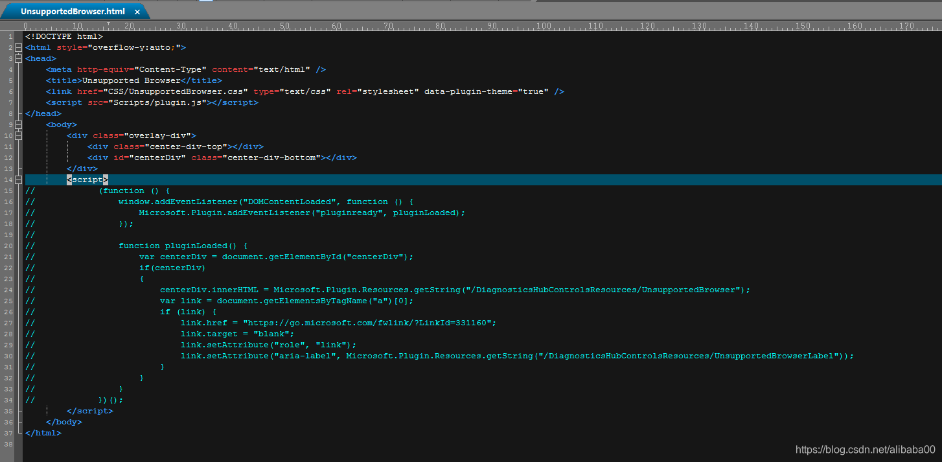Click line number 38 in the gutter

pyautogui.click(x=8, y=444)
